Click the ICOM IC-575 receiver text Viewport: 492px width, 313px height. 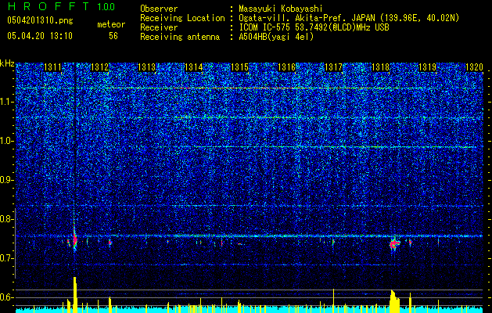(314, 27)
